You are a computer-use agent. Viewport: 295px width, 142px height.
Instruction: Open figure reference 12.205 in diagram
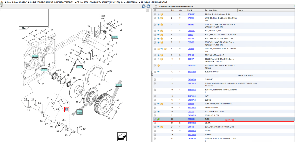[35, 56]
